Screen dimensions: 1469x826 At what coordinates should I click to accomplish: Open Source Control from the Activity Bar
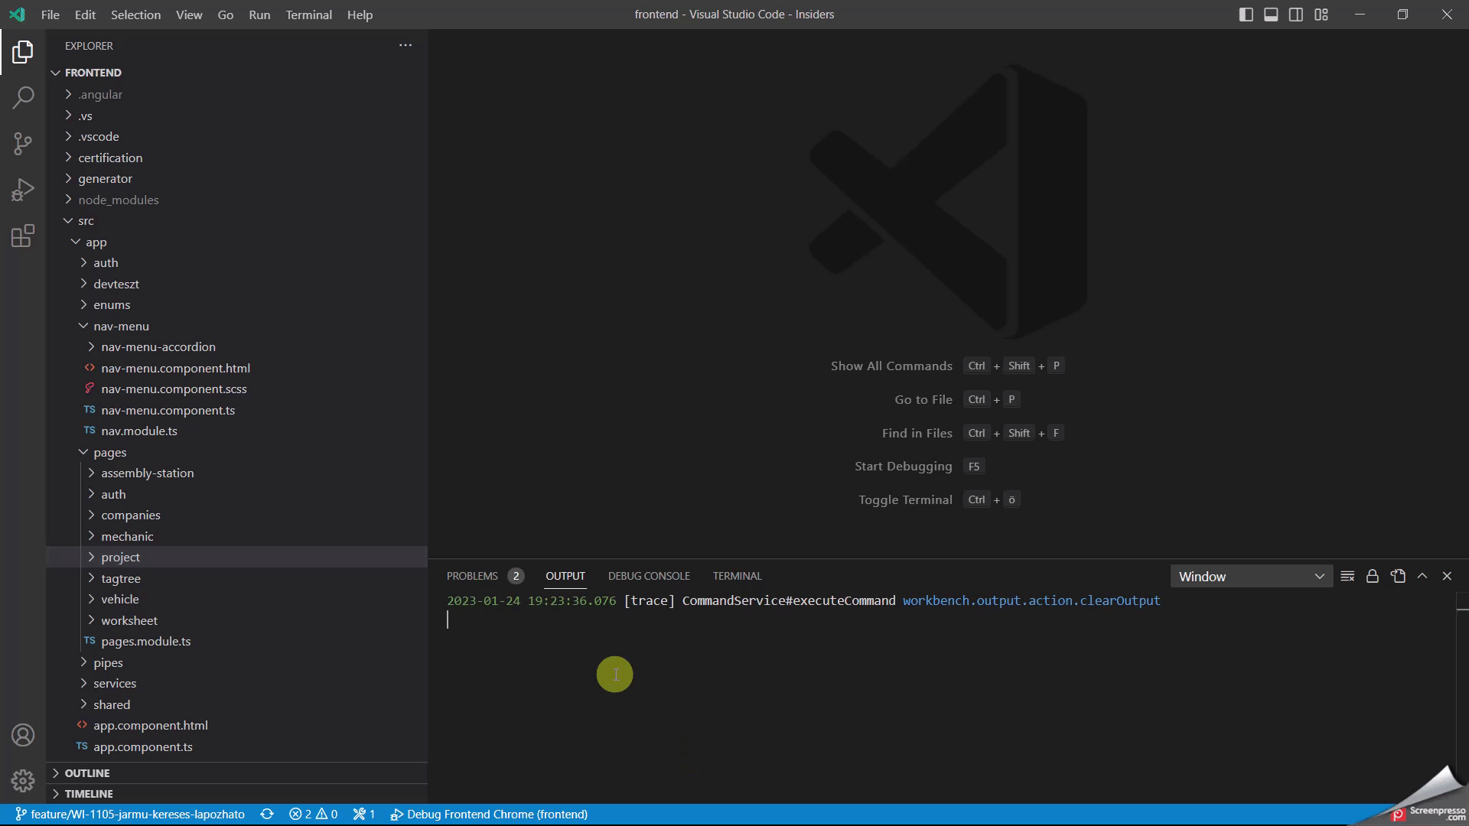click(24, 144)
